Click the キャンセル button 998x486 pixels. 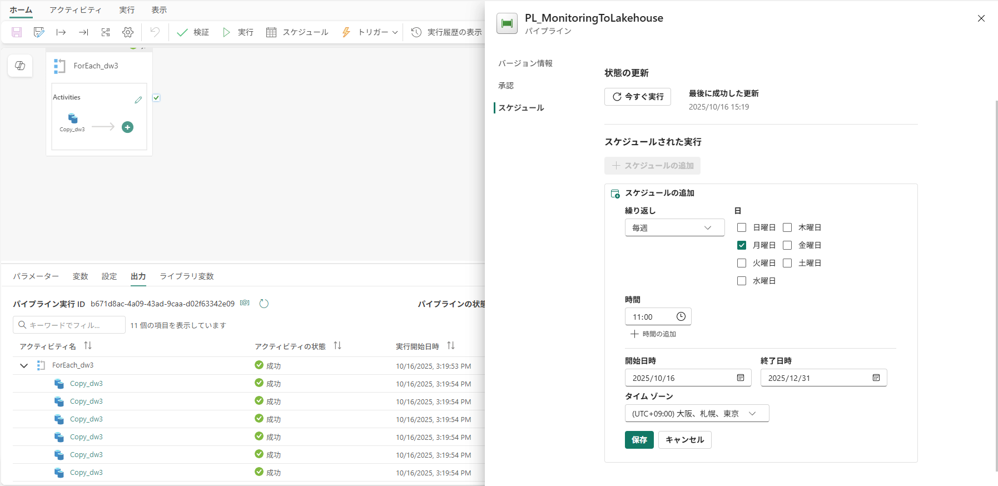(685, 440)
